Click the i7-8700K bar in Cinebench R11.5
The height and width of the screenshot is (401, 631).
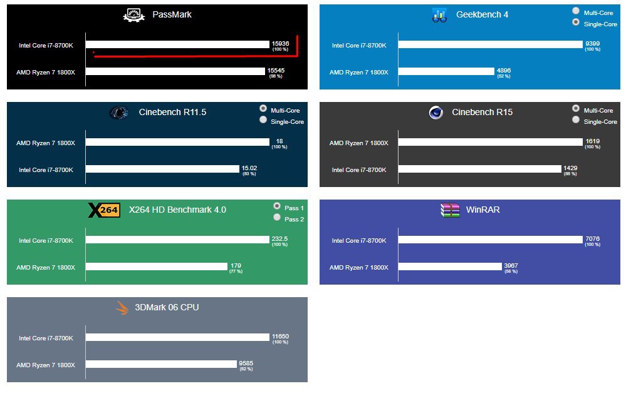tap(162, 169)
